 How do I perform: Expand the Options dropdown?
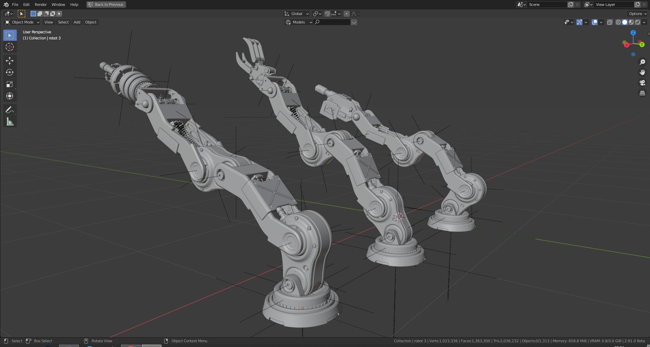coord(637,14)
